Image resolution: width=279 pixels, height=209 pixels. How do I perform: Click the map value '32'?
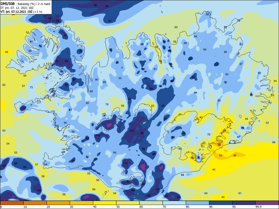(220, 155)
